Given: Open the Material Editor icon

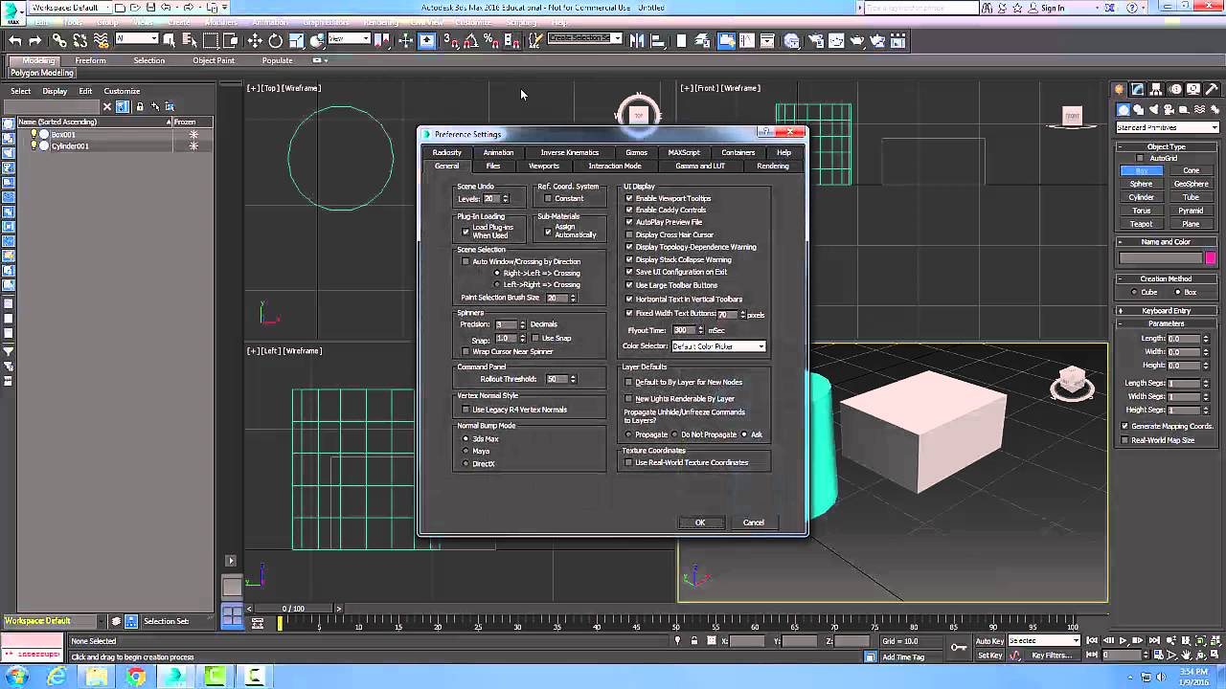Looking at the screenshot, I should [792, 40].
